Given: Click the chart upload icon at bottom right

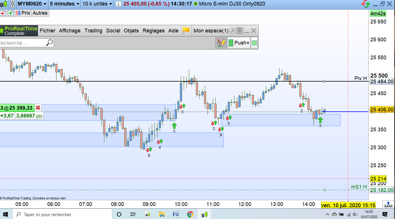Looking at the screenshot, I should point(388,204).
